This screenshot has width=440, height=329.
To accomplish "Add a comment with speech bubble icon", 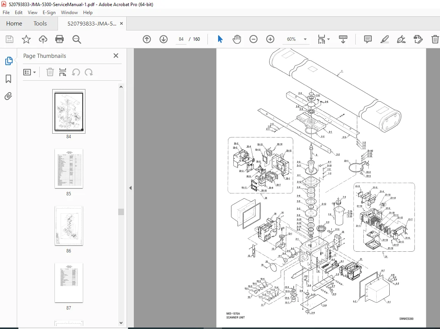I will (368, 39).
